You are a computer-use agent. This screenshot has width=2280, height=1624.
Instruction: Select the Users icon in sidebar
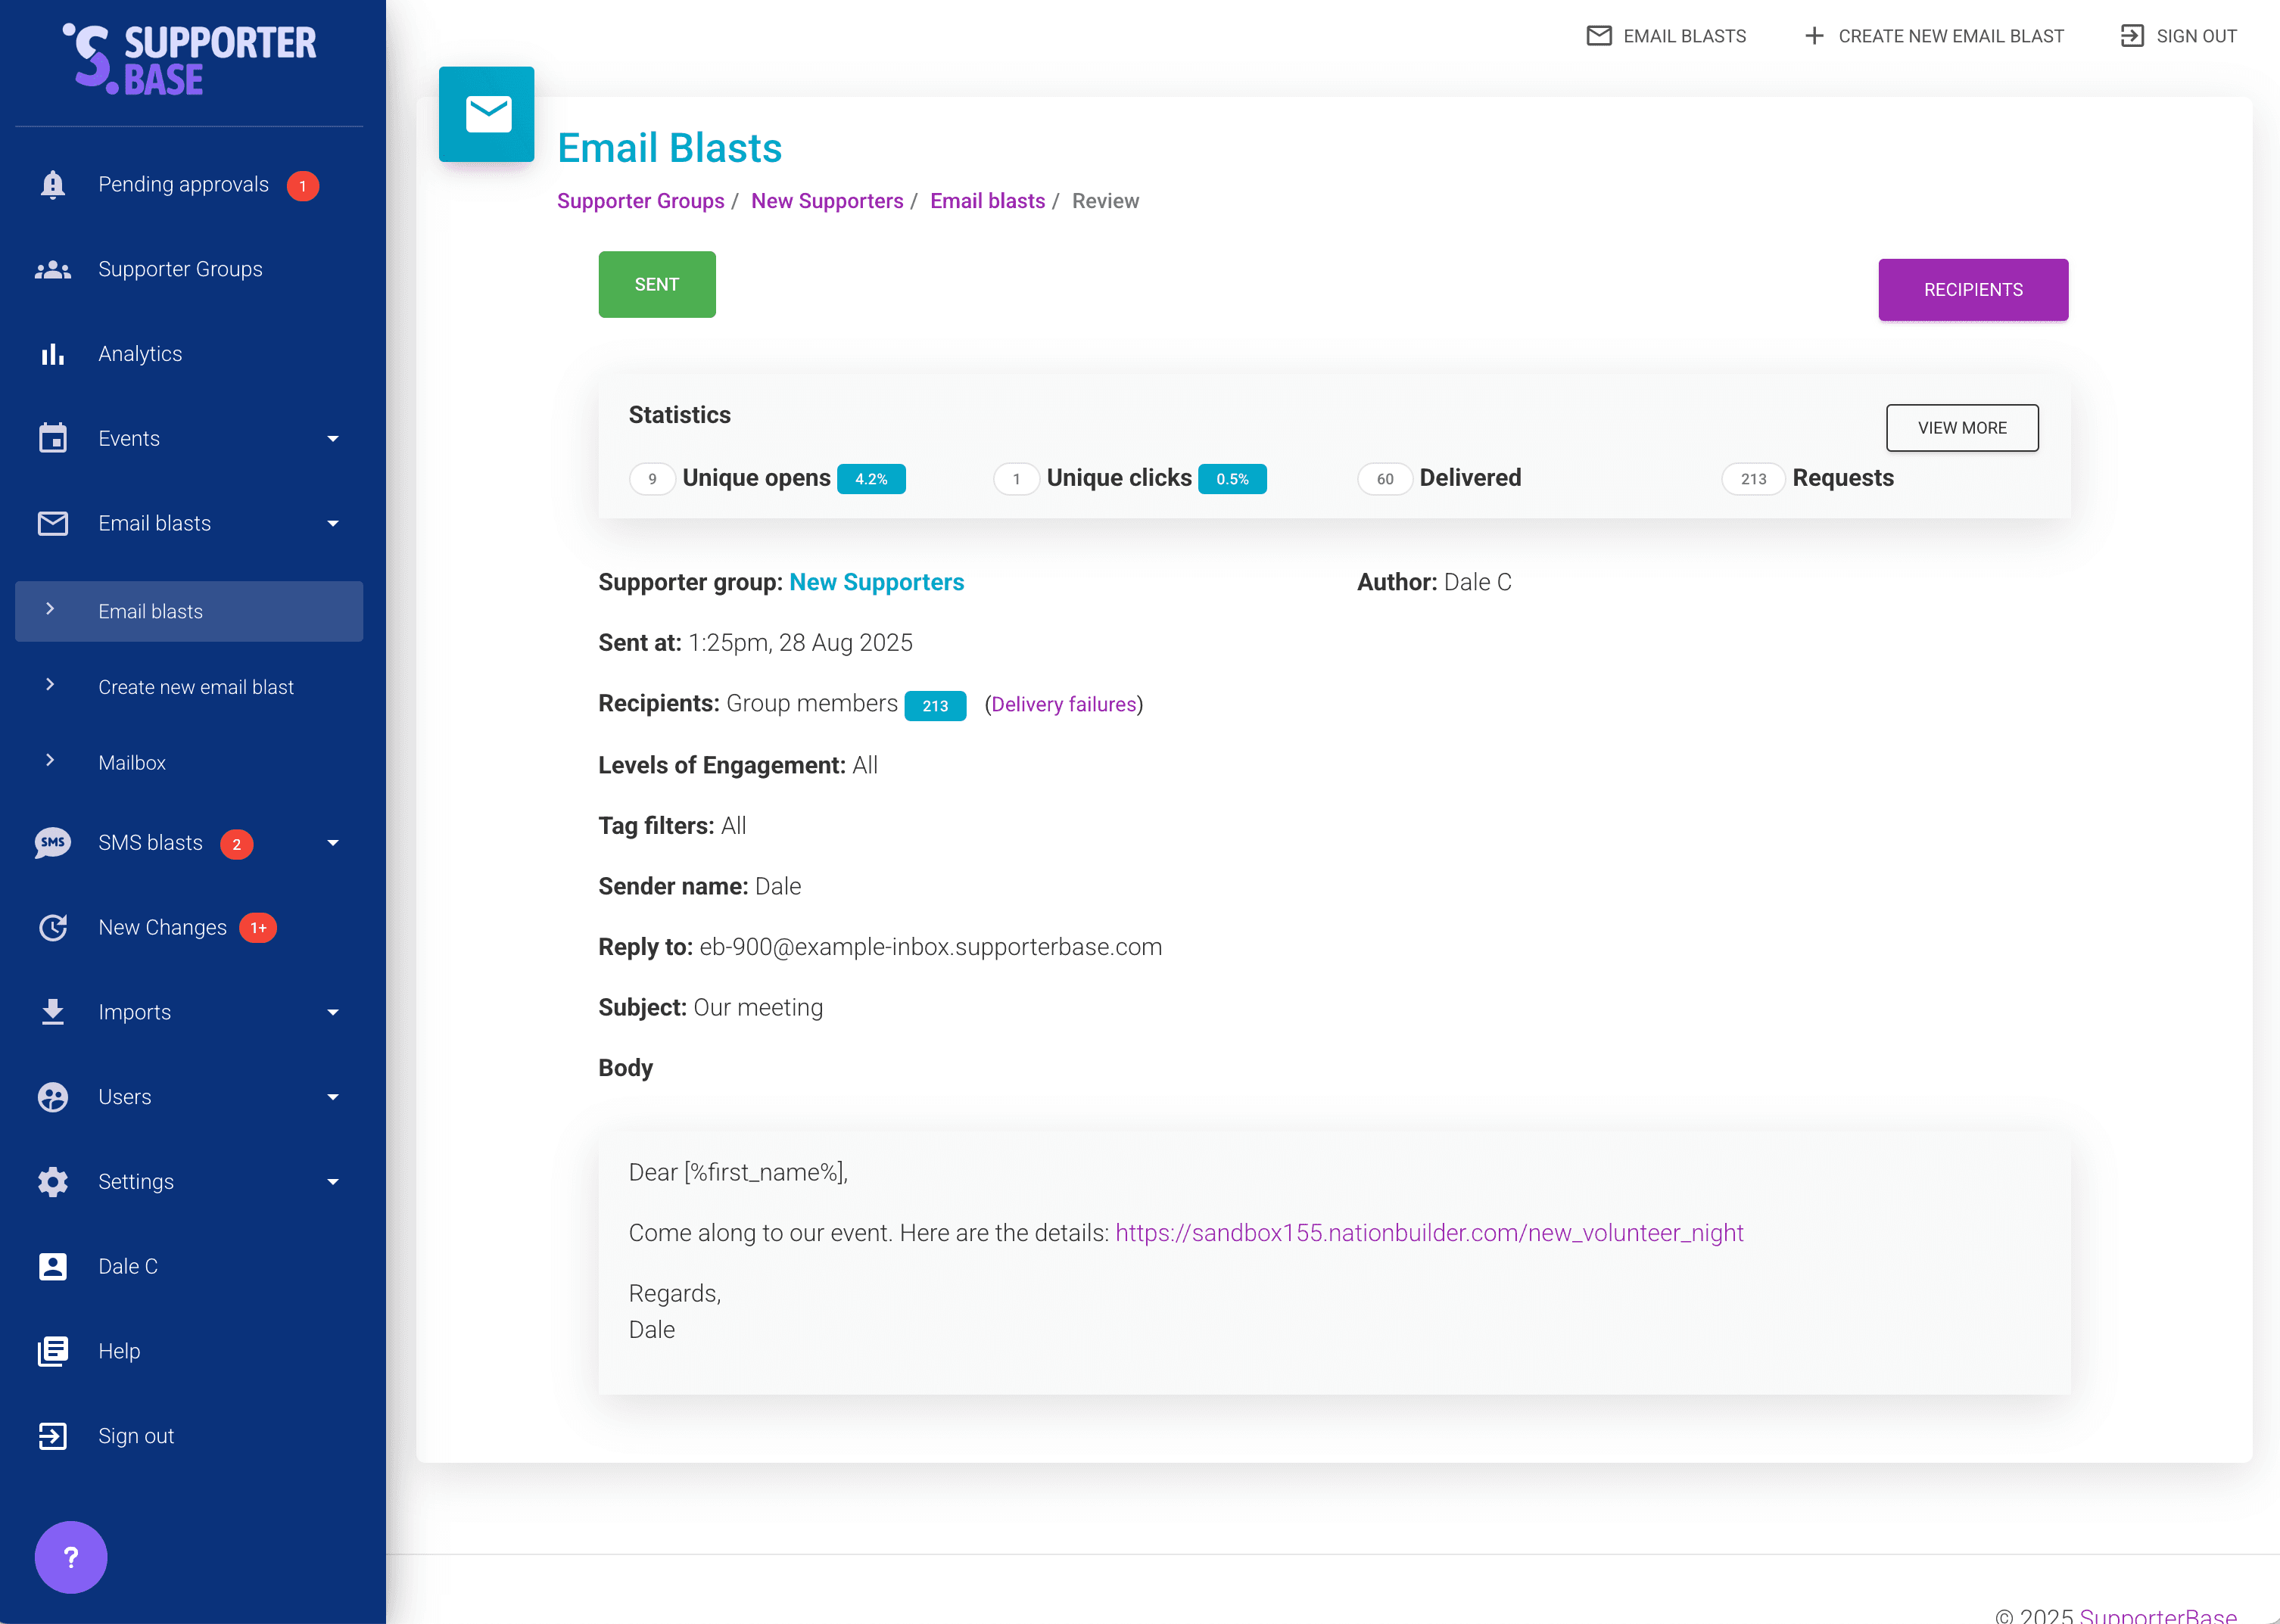coord(52,1096)
